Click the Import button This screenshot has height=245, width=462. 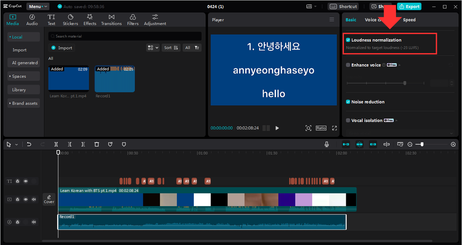point(62,48)
